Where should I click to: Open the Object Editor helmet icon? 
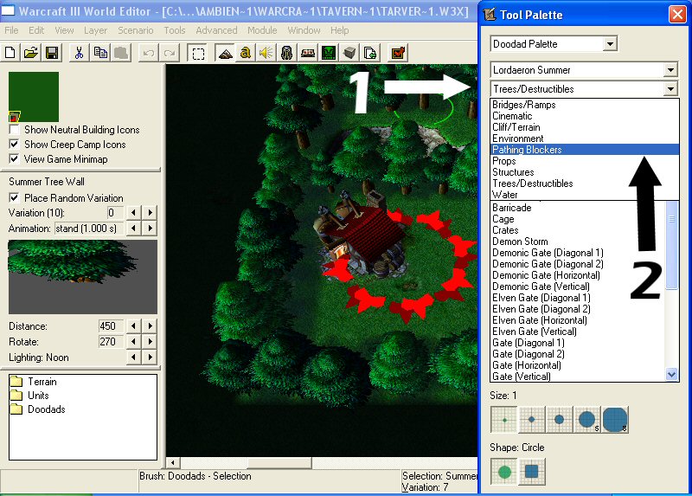pyautogui.click(x=286, y=54)
